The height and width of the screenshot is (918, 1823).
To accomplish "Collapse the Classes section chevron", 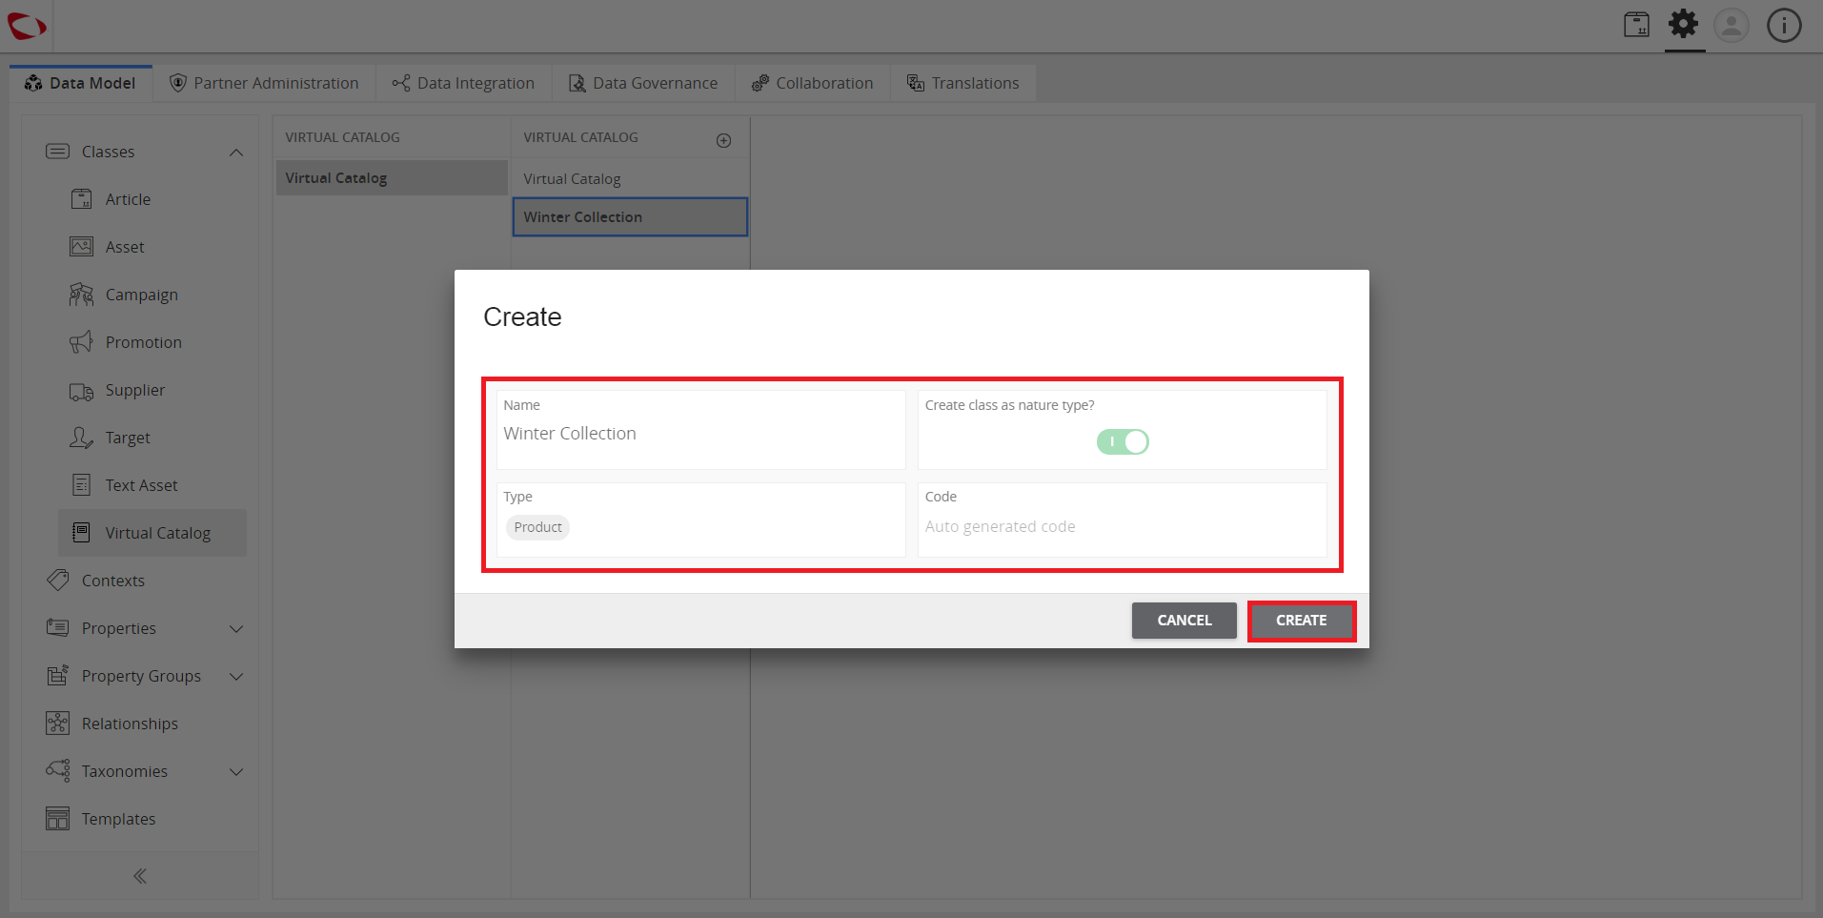I will tap(236, 153).
